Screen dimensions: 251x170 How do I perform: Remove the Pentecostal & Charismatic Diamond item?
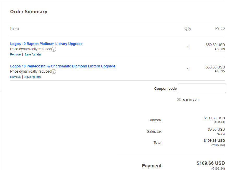coord(15,77)
